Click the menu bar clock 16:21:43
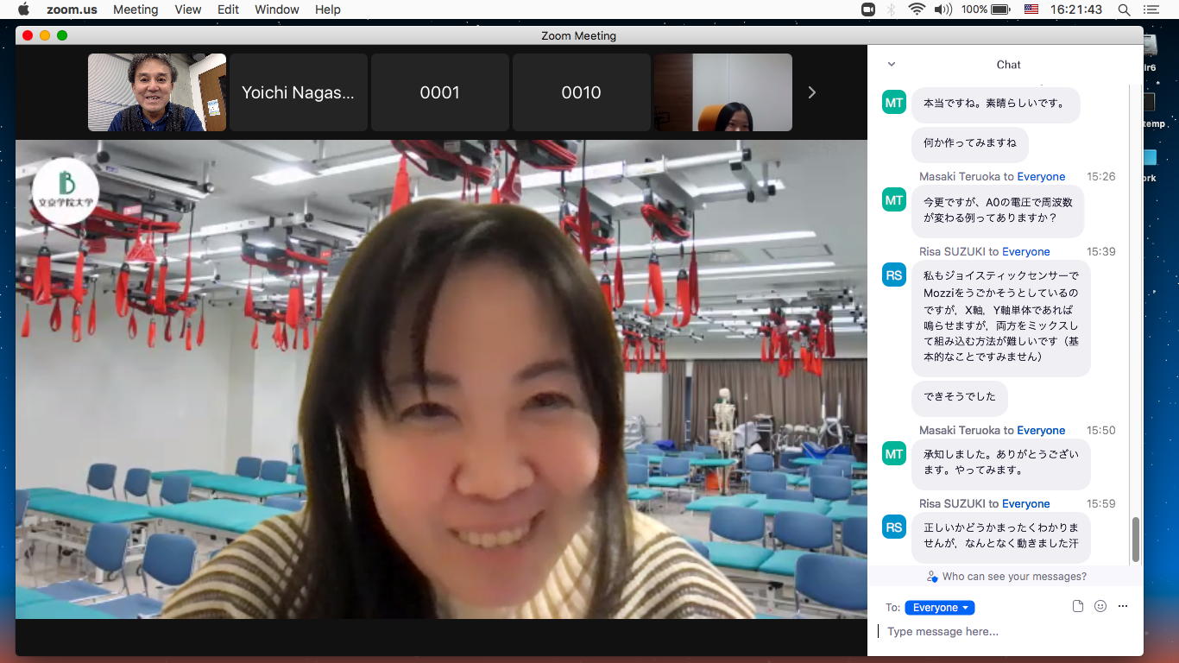The height and width of the screenshot is (663, 1179). tap(1076, 9)
